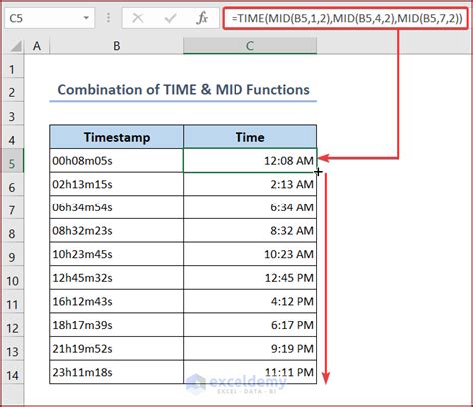Select cell showing 11:11 PM
The height and width of the screenshot is (407, 473).
click(x=250, y=372)
